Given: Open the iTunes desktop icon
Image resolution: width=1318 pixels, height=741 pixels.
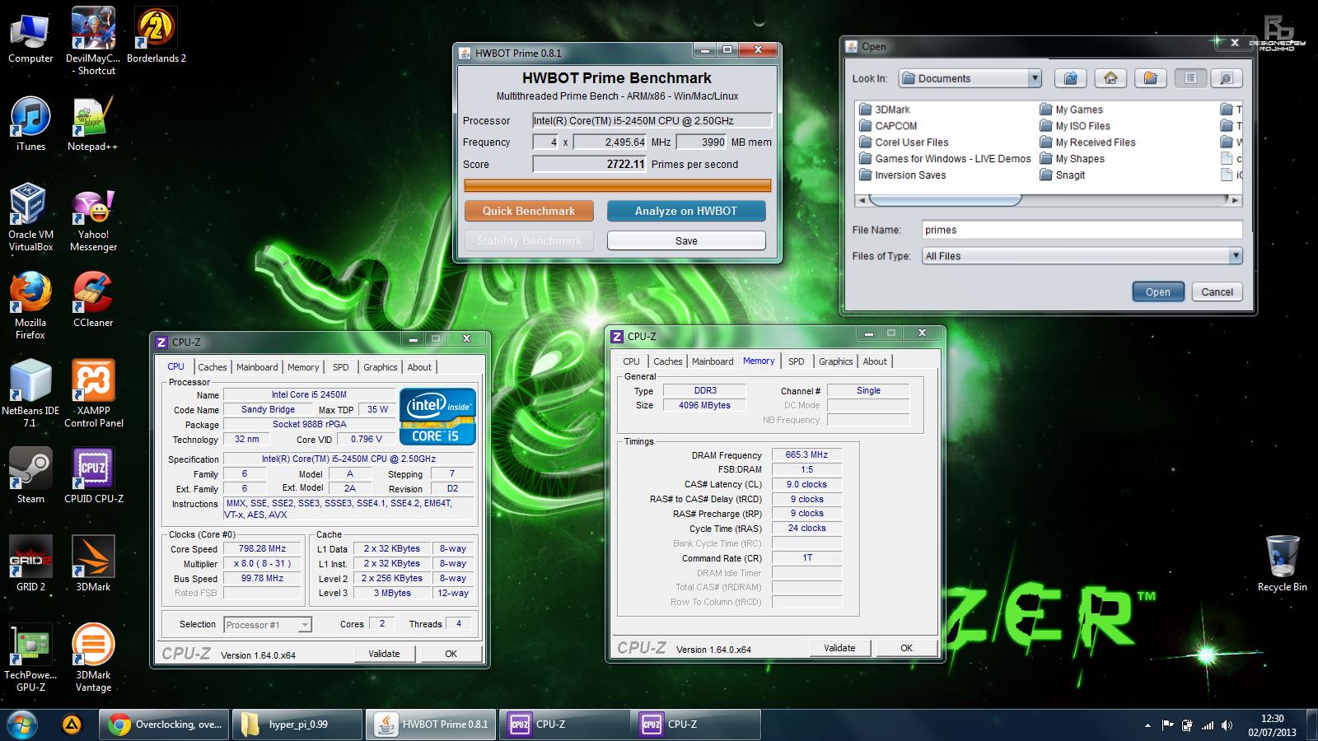Looking at the screenshot, I should pos(30,124).
